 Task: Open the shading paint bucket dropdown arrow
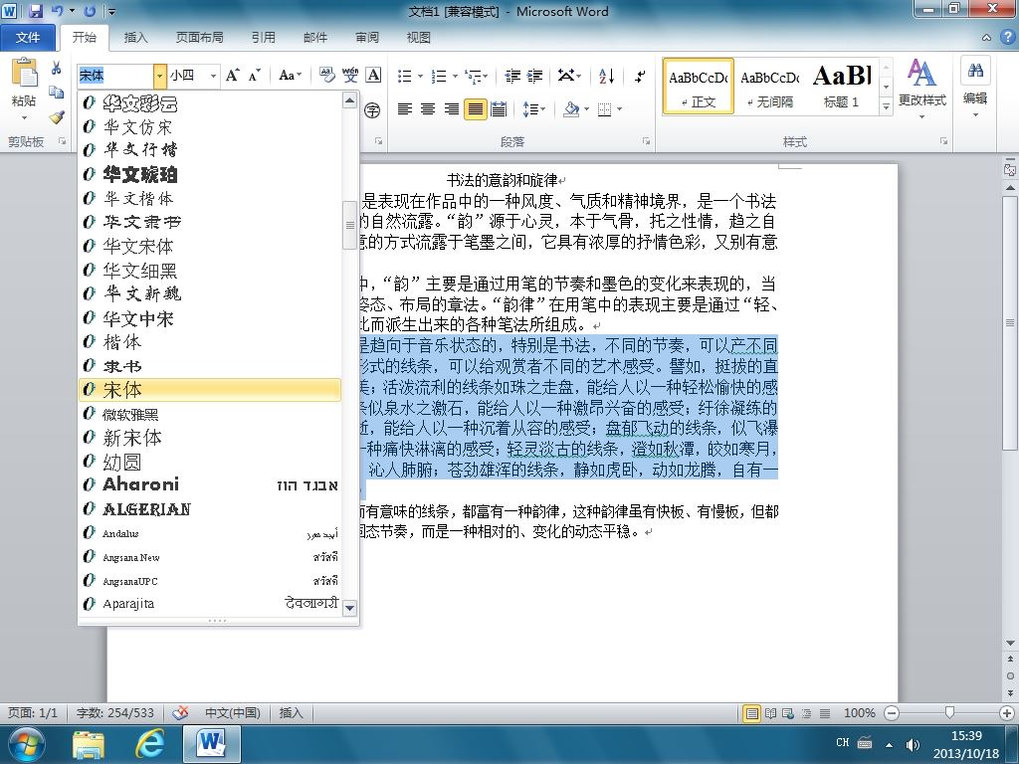(587, 109)
